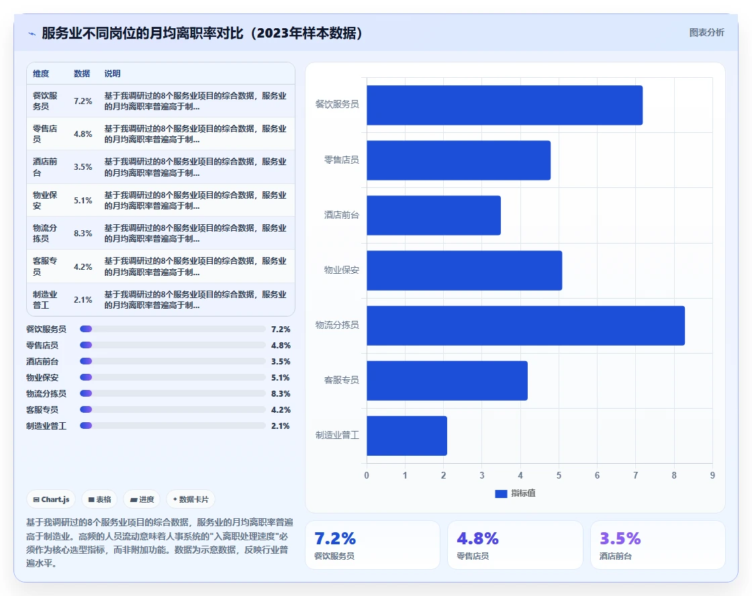Click the 餐饮服务员 bar in the chart

(x=504, y=105)
